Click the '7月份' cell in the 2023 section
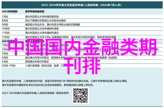The image size is (164, 108). click(5, 17)
